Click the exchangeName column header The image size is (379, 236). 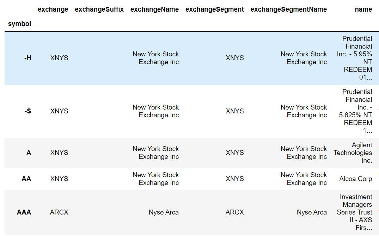coord(154,10)
